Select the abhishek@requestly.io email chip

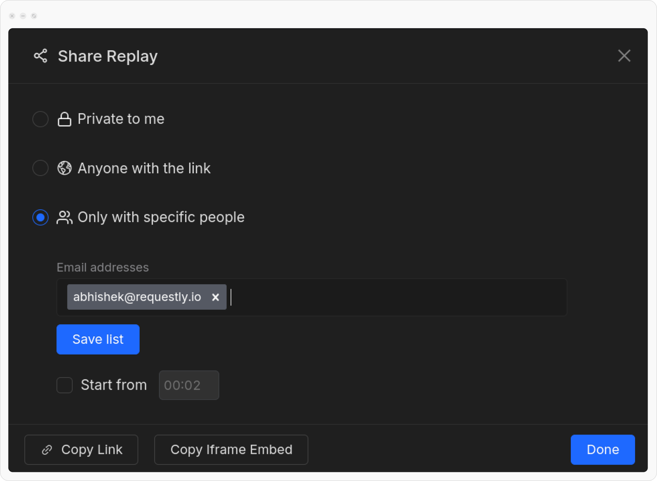pos(137,297)
